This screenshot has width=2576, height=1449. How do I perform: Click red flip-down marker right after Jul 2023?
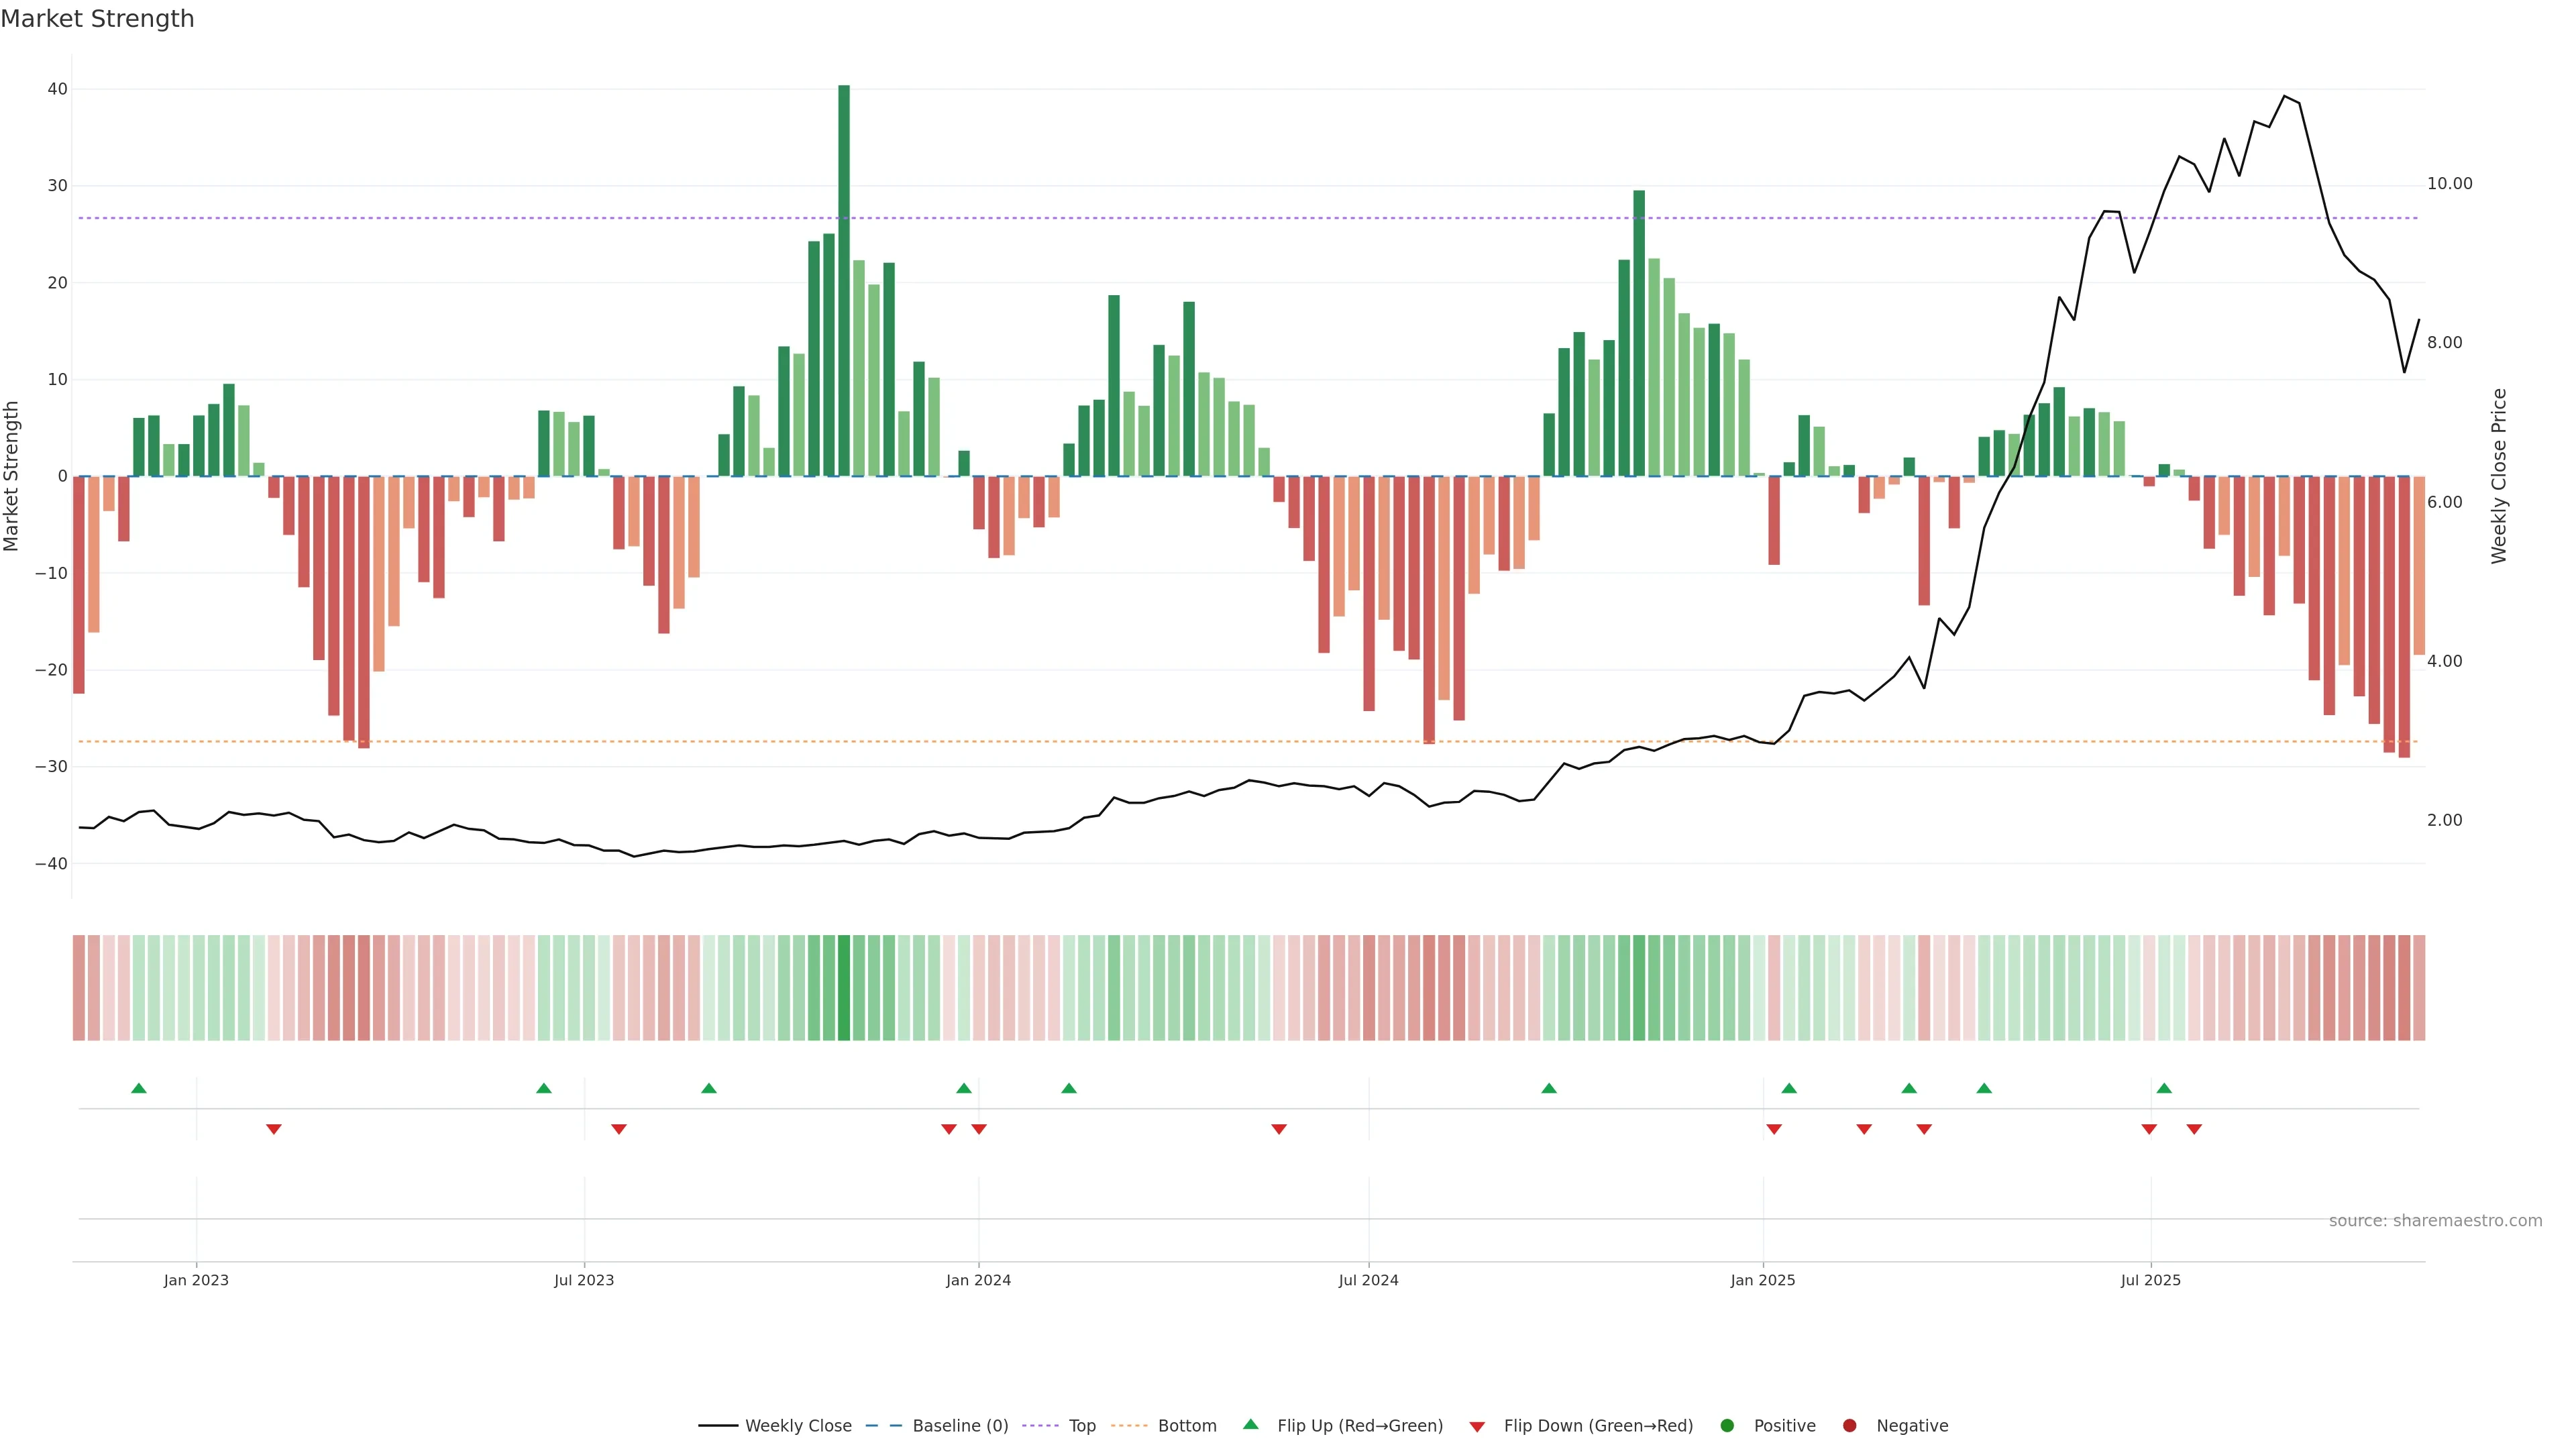coord(619,1129)
